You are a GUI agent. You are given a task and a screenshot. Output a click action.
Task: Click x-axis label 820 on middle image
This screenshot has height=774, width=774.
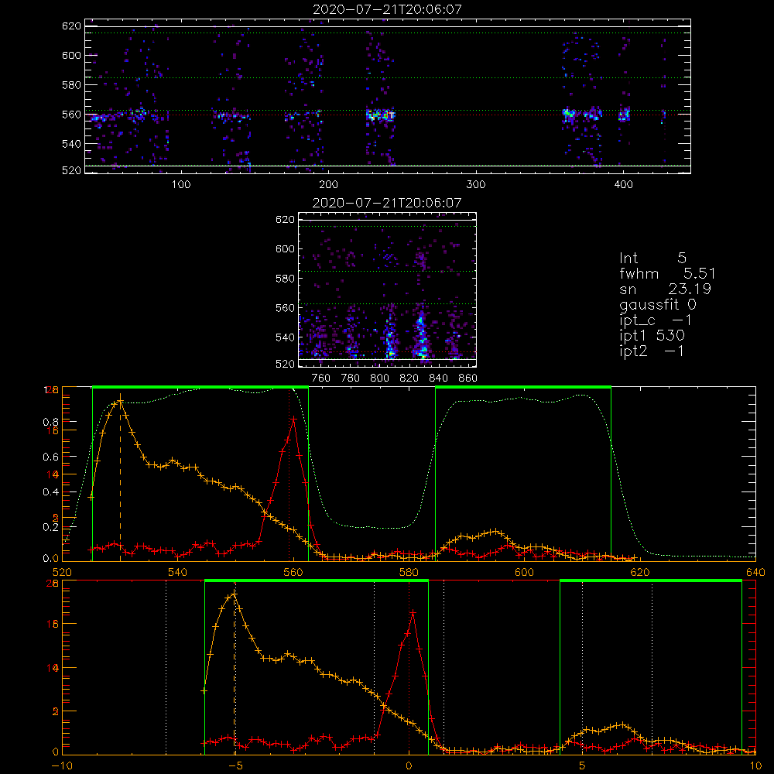[409, 378]
